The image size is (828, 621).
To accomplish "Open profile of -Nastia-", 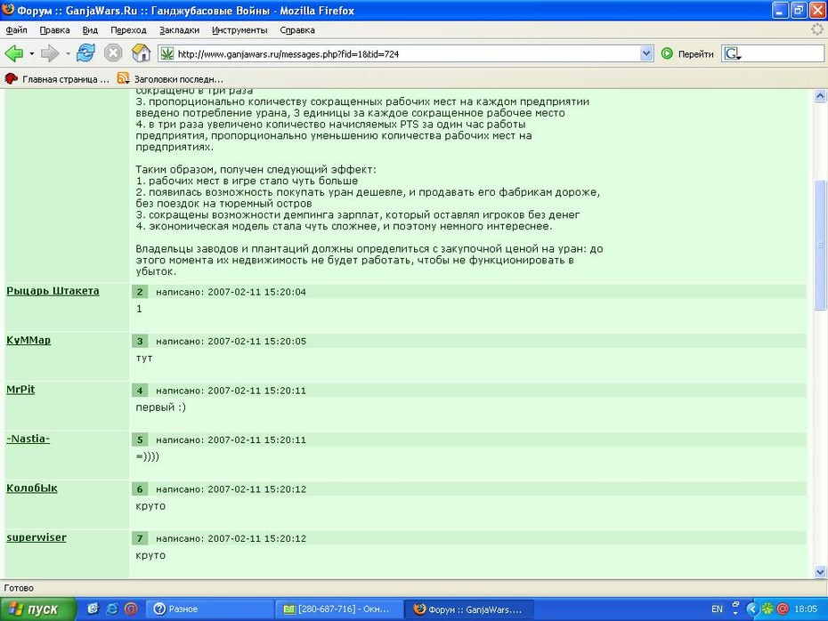I will point(28,439).
